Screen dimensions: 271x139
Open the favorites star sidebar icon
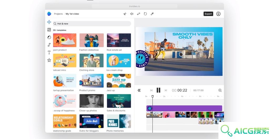click(49, 60)
